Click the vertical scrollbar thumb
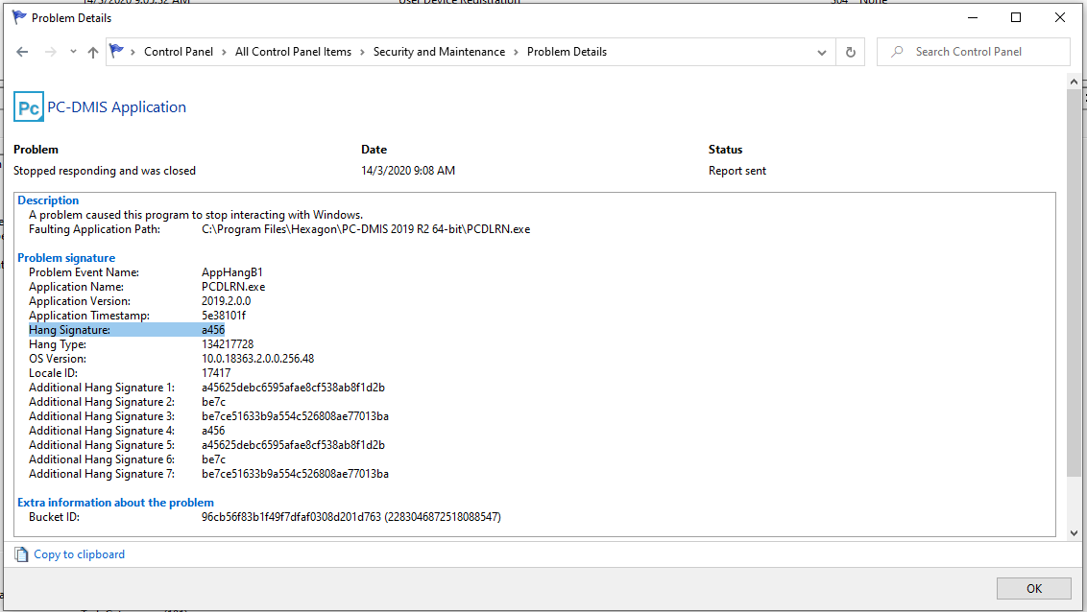Viewport: 1087px width, 612px height. 1074,283
